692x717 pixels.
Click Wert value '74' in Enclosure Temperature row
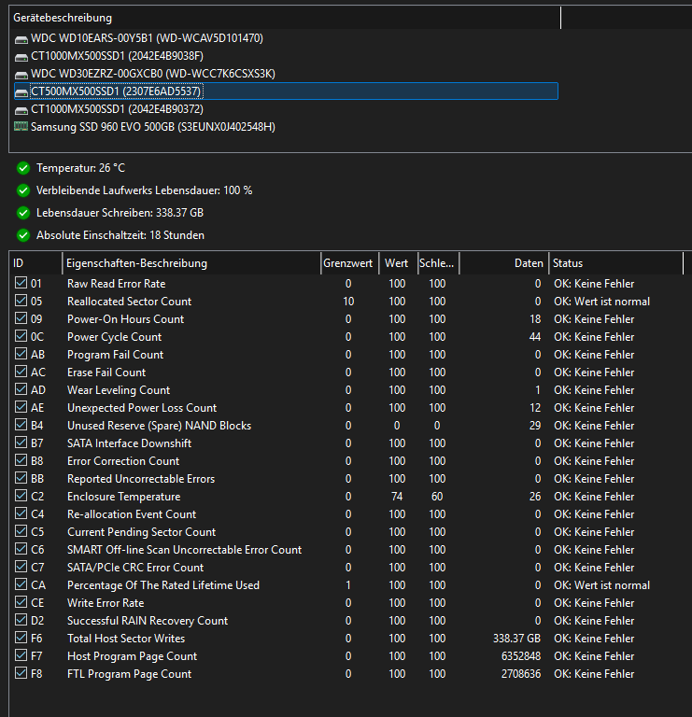click(397, 497)
